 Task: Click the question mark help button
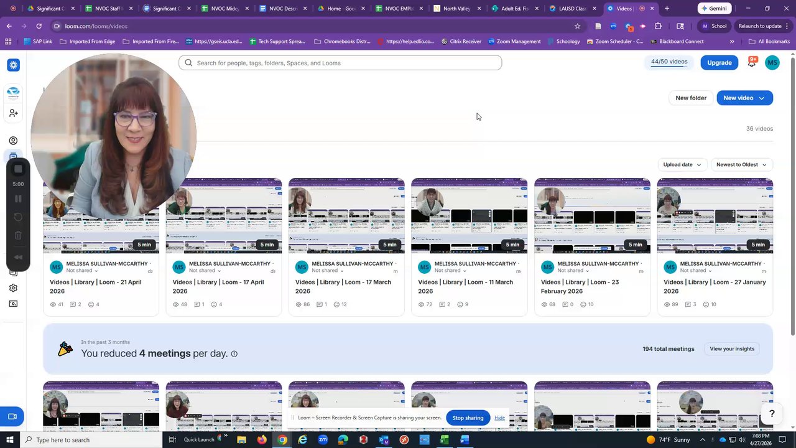(x=772, y=414)
